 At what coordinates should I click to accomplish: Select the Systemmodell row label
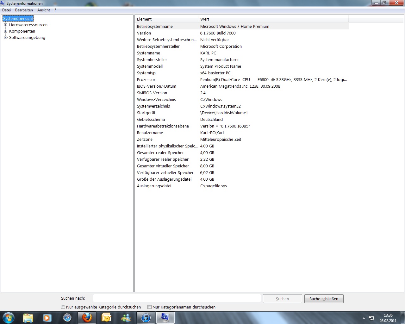[x=150, y=66]
